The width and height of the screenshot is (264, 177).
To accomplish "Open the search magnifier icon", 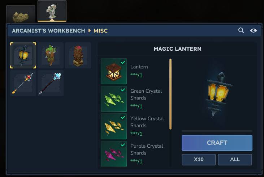I will (241, 30).
